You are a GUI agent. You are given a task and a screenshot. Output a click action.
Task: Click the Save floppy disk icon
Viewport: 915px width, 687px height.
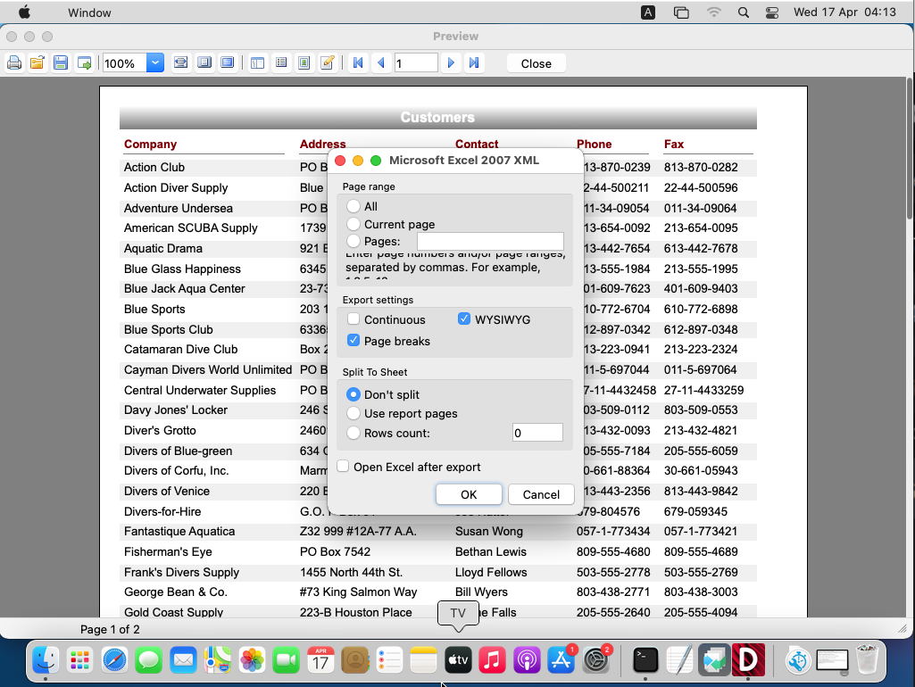tap(61, 63)
